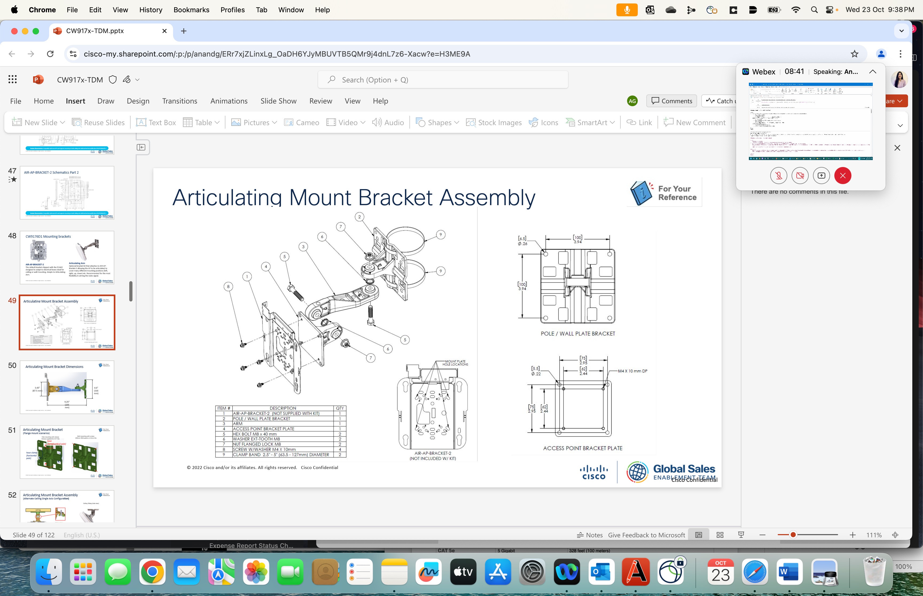Open the New Slide dropdown
923x596 pixels.
coord(63,122)
